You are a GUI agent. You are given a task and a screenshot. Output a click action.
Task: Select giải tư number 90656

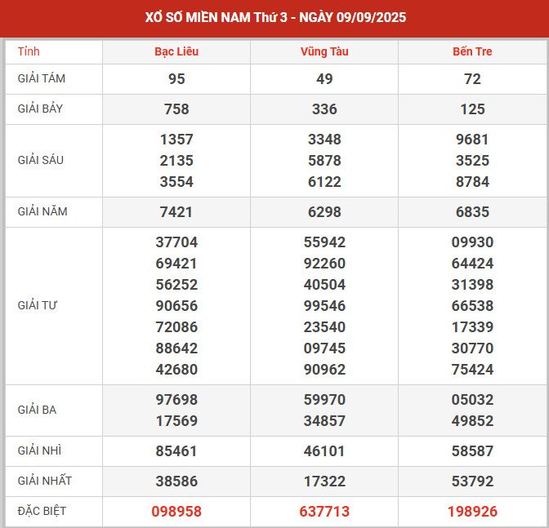click(x=176, y=306)
